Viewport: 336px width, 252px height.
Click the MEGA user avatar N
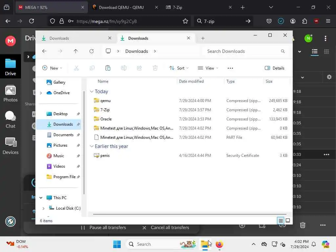pos(308,38)
